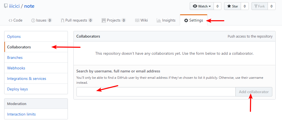Select Options in the settings sidebar
Image resolution: width=282 pixels, height=131 pixels.
[14, 36]
